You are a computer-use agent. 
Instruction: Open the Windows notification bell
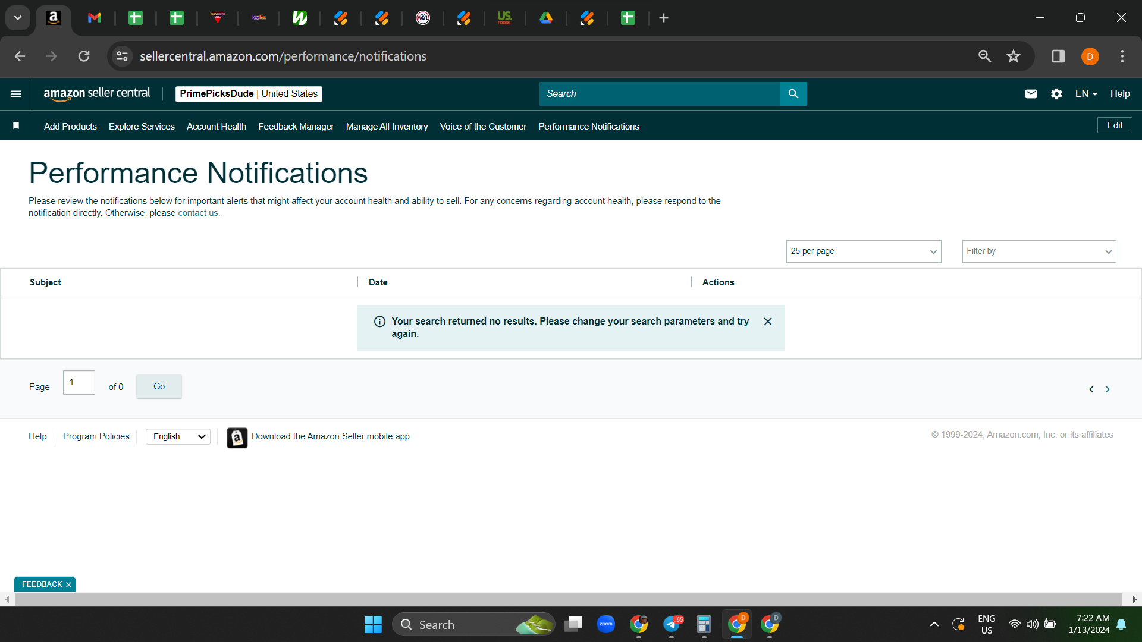click(1121, 625)
